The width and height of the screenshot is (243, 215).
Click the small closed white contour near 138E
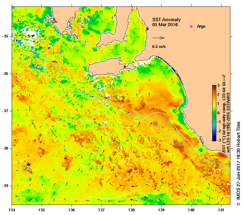(124, 170)
